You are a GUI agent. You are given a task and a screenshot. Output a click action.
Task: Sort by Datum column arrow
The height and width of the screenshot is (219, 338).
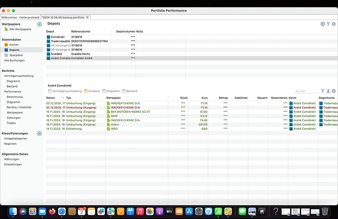[63, 98]
